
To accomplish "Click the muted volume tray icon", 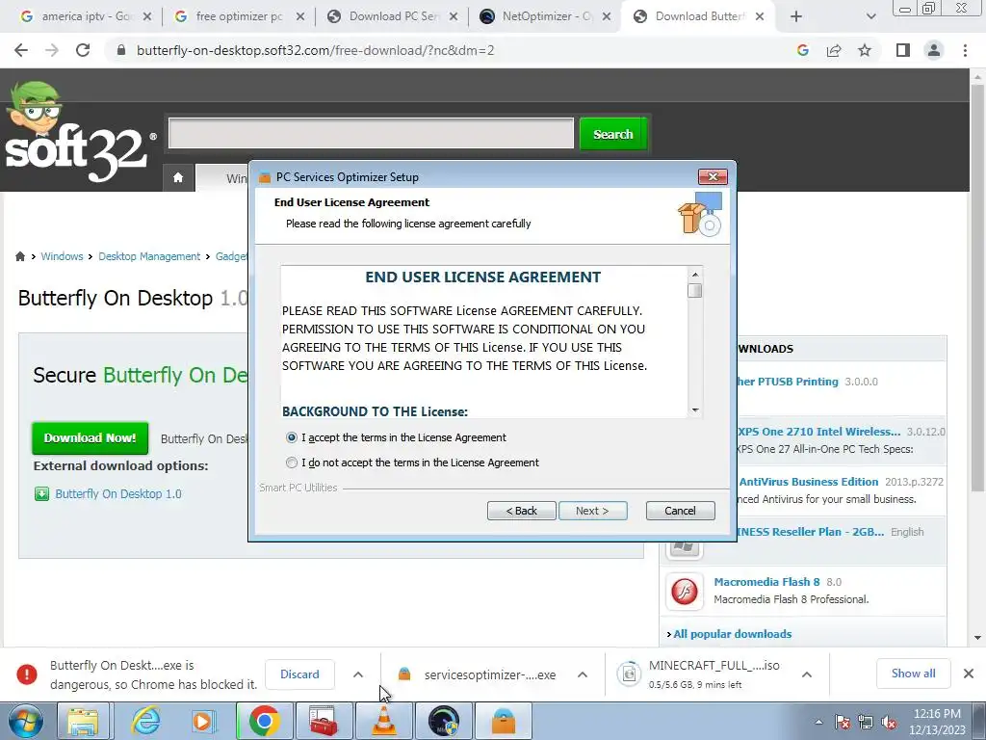I will (x=889, y=722).
